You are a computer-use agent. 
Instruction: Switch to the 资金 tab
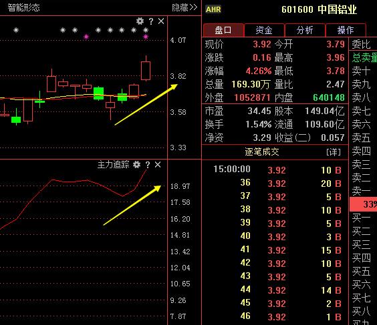coord(264,30)
